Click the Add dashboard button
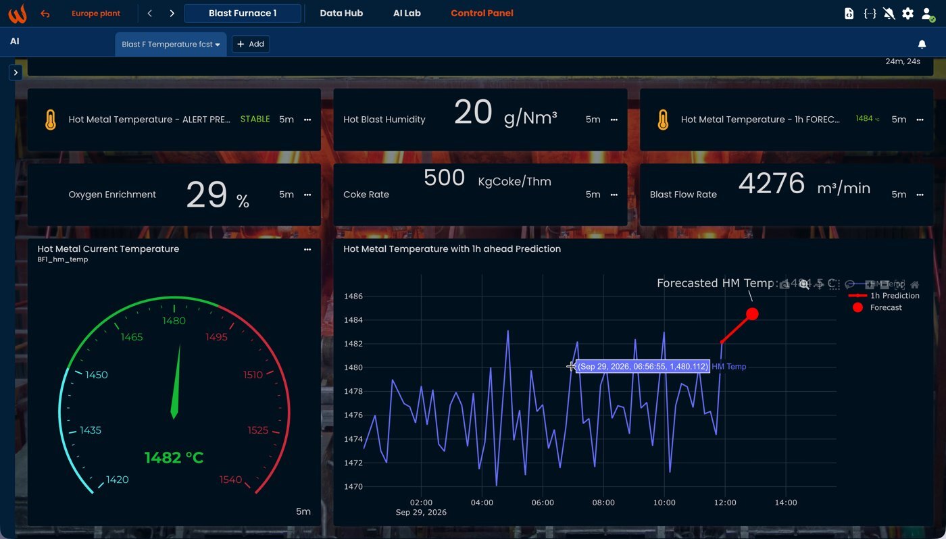Screen dimensions: 946x539 coord(251,44)
